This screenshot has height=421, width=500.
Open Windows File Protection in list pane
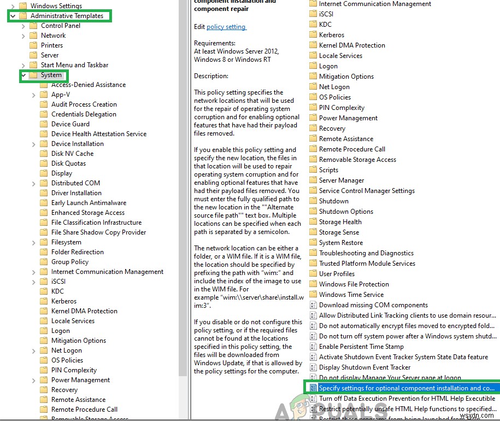354,284
